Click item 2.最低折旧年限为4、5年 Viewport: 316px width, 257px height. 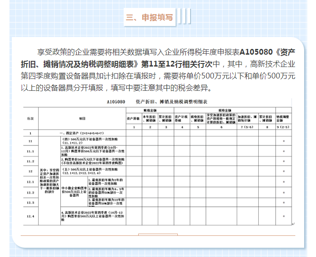coord(107,193)
